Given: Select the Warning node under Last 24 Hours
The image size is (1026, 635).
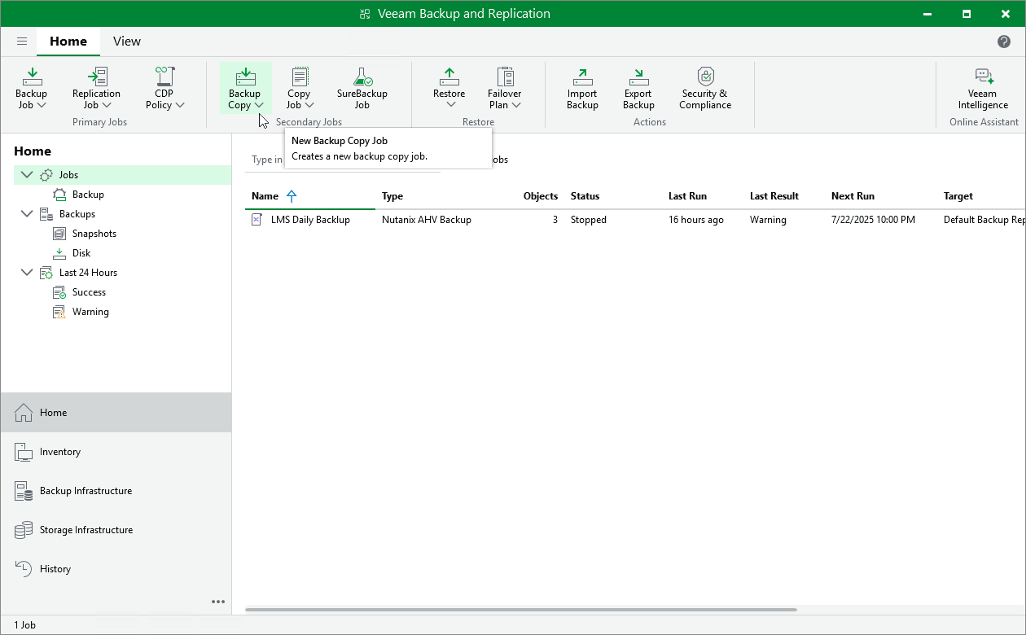Looking at the screenshot, I should 91,311.
